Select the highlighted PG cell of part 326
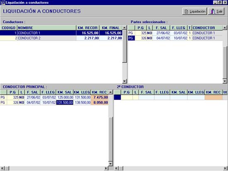The image size is (228, 171). pos(131,38)
